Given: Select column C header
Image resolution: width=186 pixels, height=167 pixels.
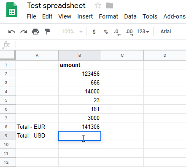Looking at the screenshot, I should [122, 56].
